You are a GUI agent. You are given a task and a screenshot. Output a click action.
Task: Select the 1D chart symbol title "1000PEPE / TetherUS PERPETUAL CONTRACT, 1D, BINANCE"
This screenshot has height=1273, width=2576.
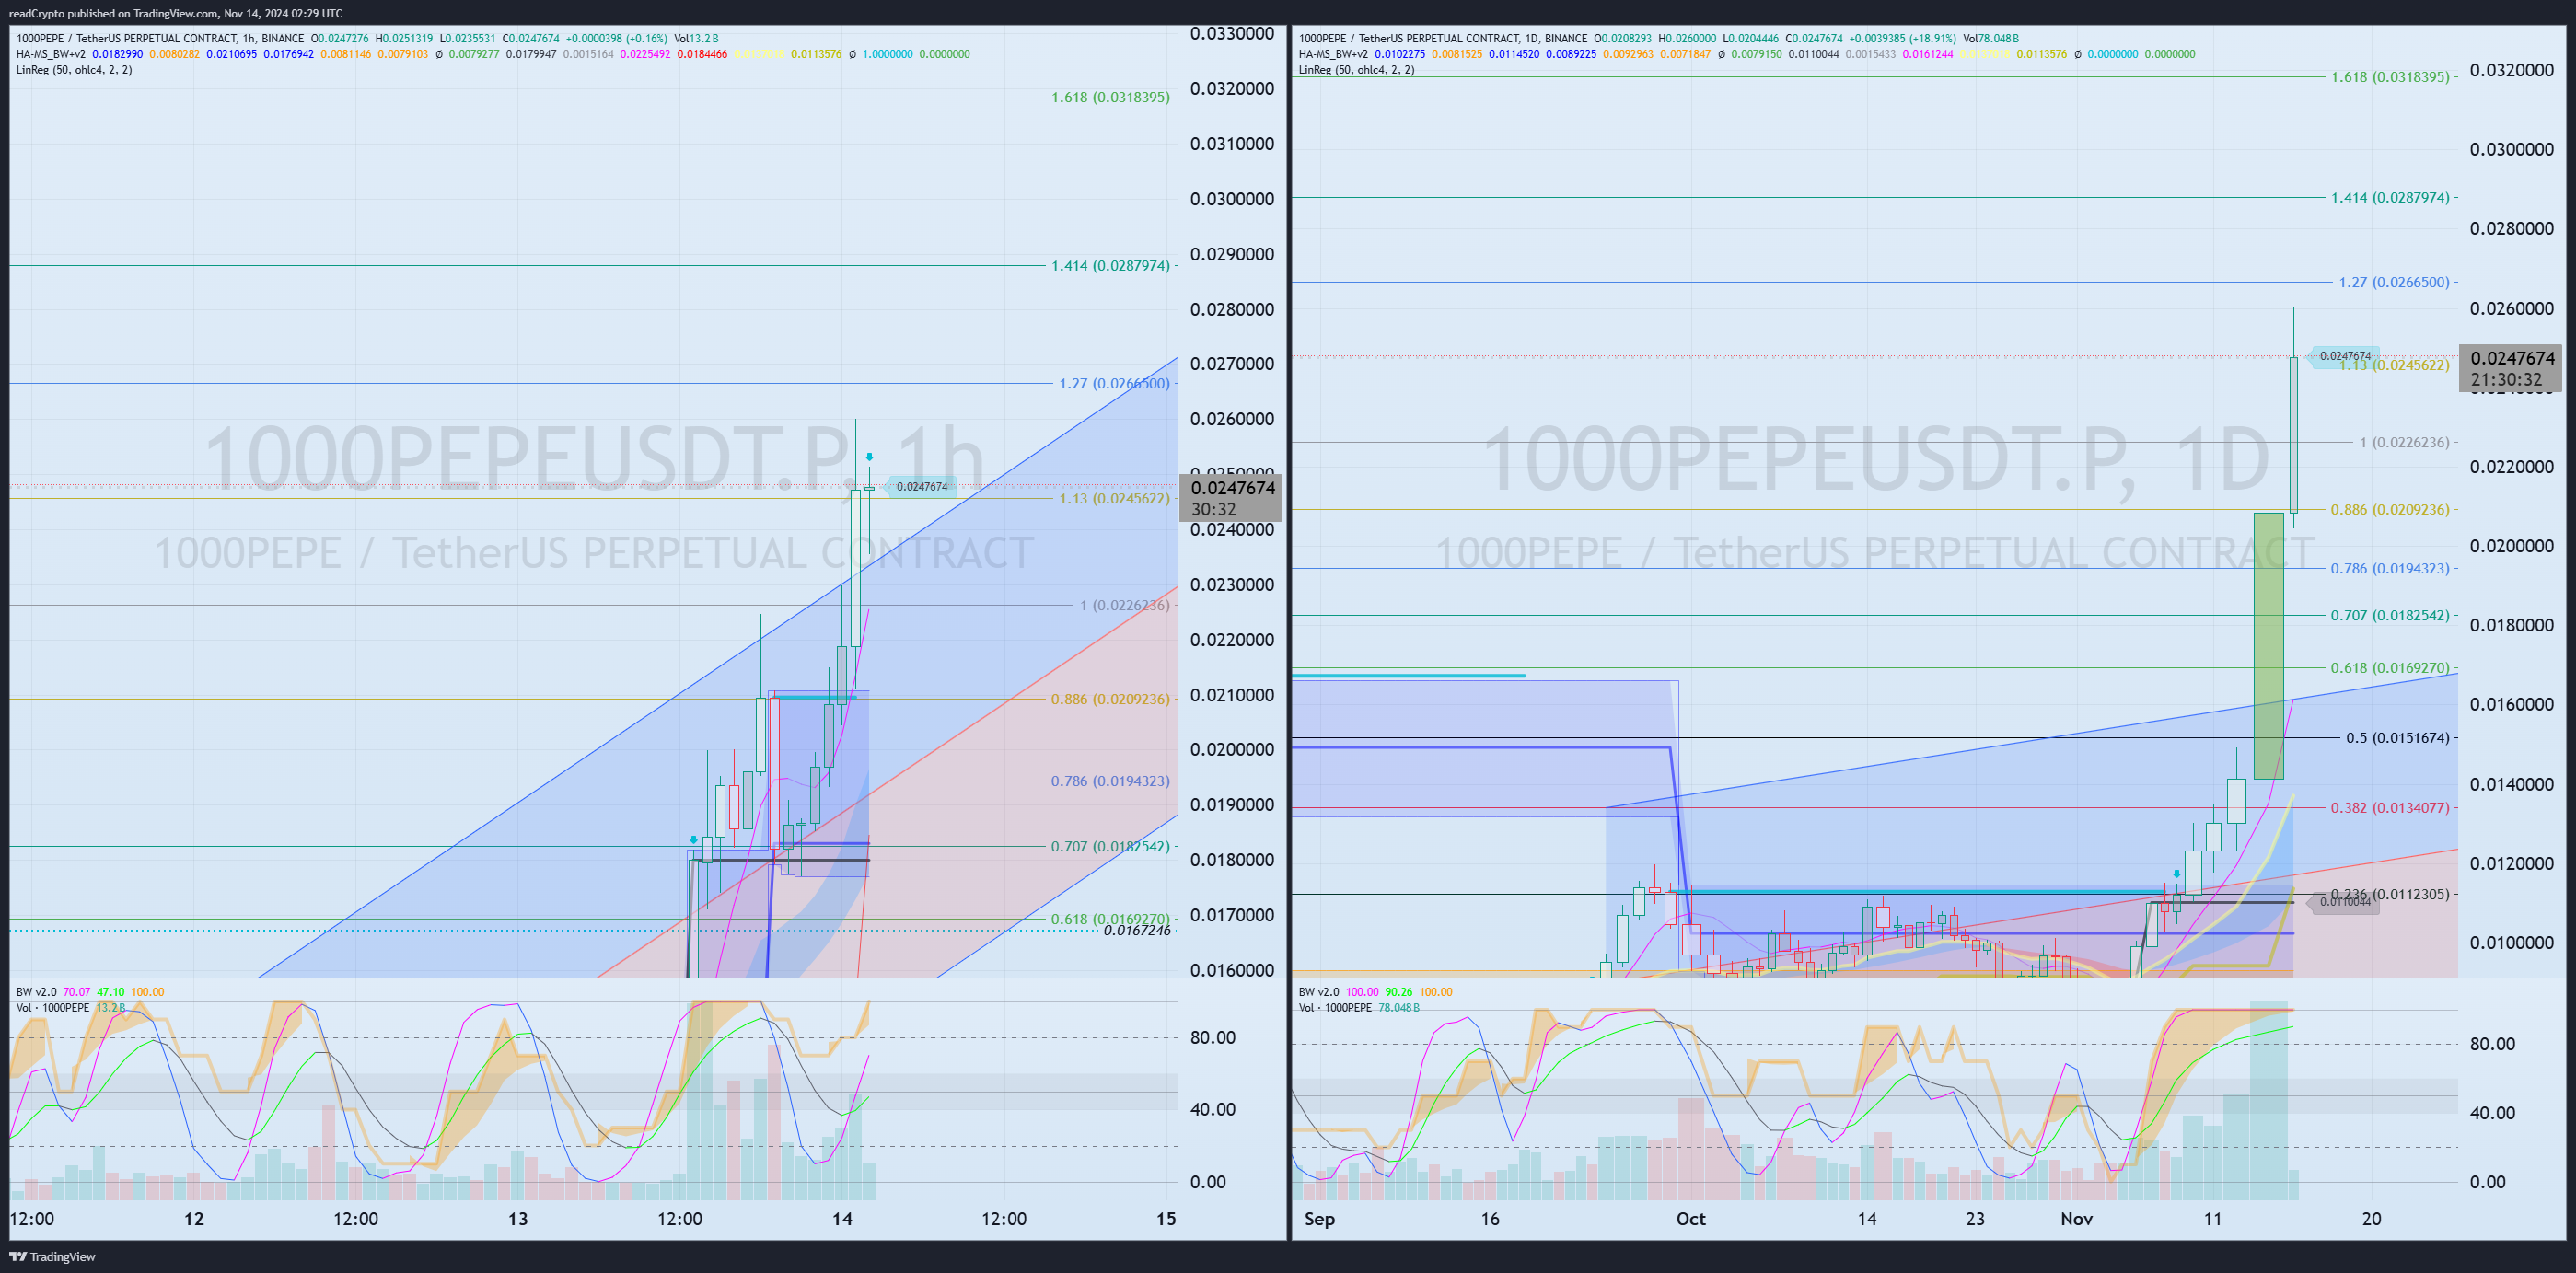click(x=1443, y=38)
